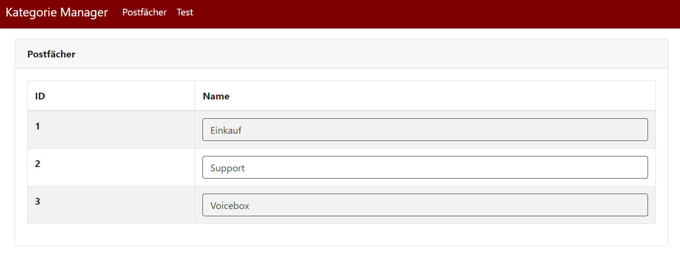The width and height of the screenshot is (680, 265).
Task: Click the Postfächer card header
Action: coord(51,54)
